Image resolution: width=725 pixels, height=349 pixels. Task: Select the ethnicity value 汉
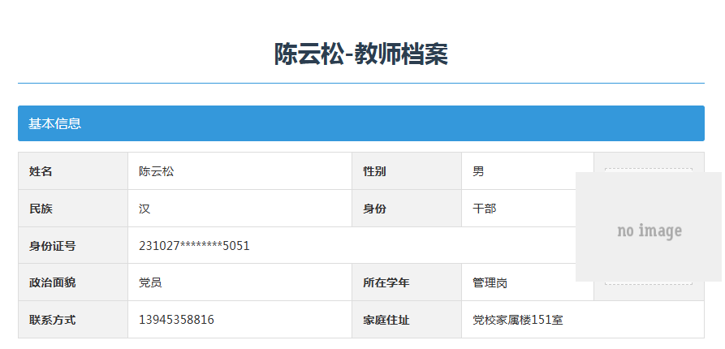[145, 209]
